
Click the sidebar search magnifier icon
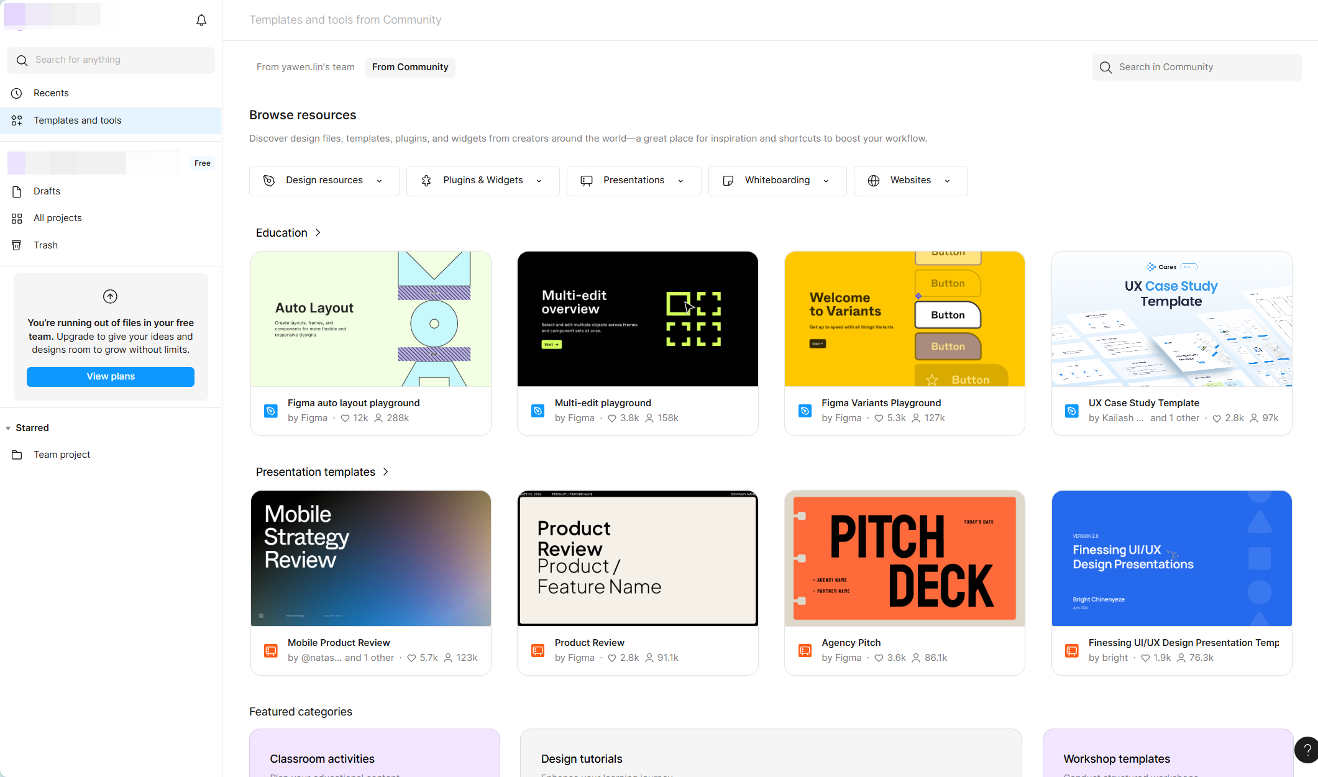point(22,60)
